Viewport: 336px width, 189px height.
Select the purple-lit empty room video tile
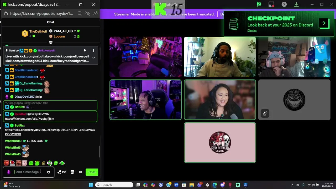coord(145,57)
